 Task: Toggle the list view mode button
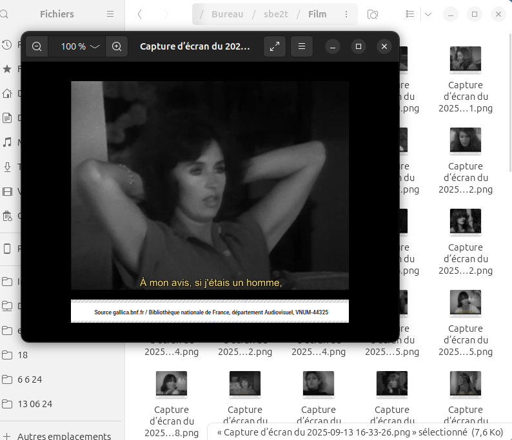[x=410, y=14]
